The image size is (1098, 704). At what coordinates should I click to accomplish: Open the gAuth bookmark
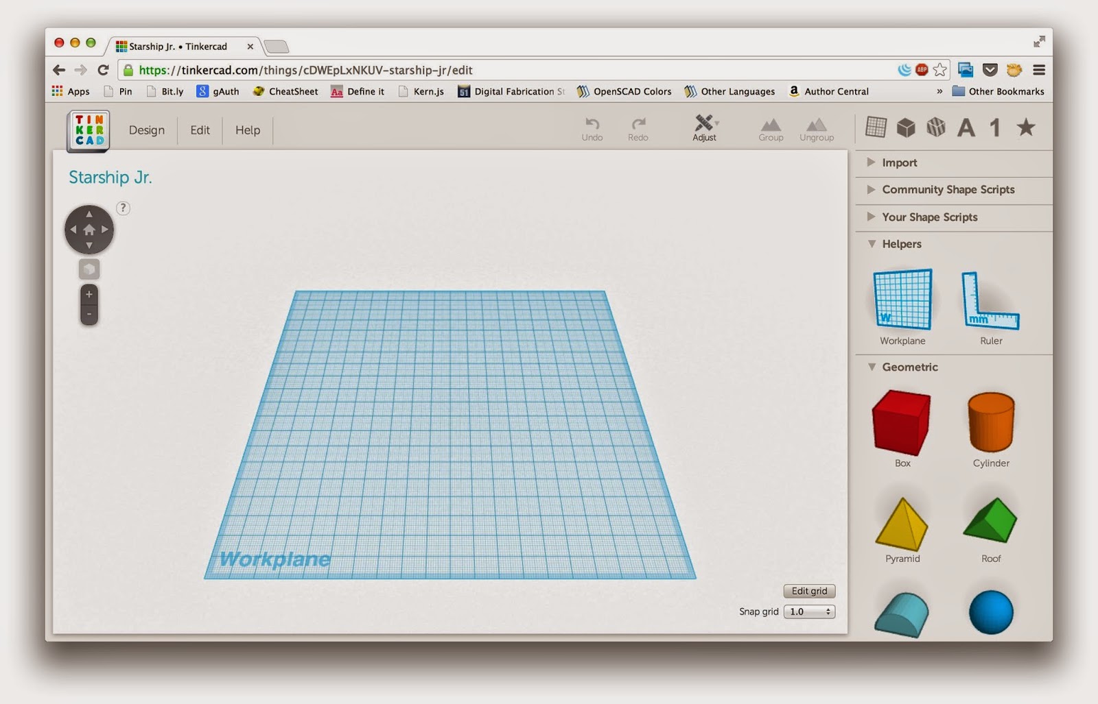click(218, 91)
